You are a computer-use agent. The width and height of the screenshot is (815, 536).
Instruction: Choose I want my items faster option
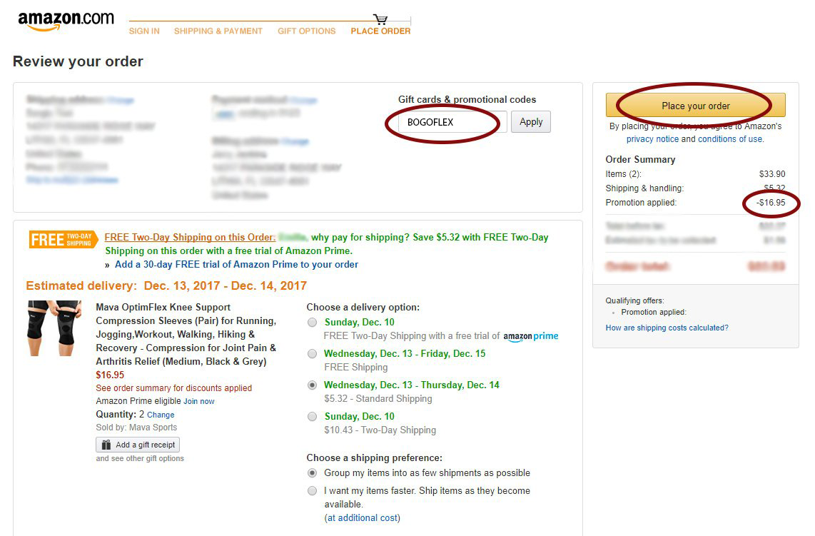(312, 491)
